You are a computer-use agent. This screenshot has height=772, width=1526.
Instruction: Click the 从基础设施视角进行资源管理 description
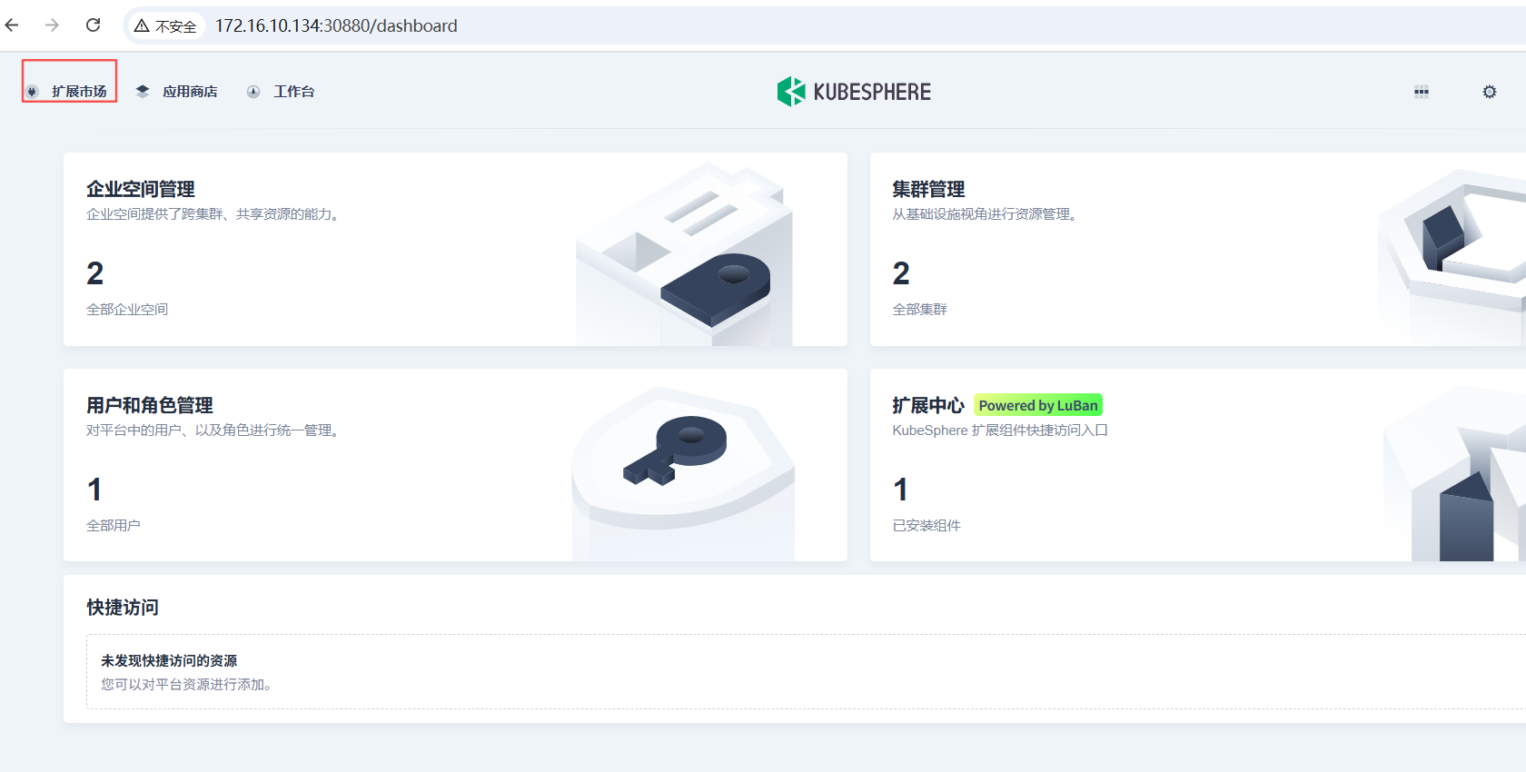coord(987,214)
